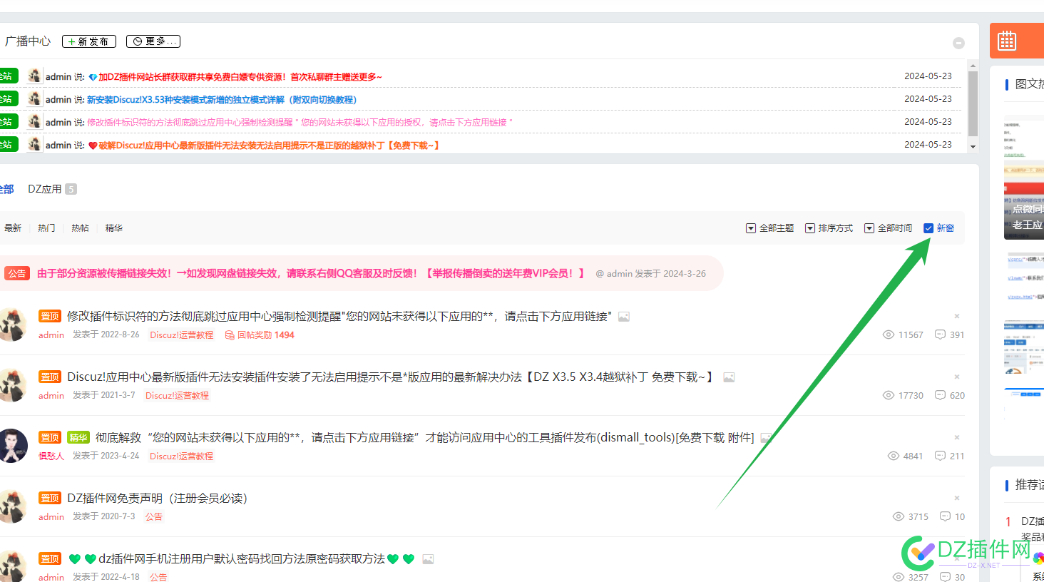This screenshot has width=1044, height=582.
Task: Expand the 全部主题 dropdown
Action: coord(769,228)
